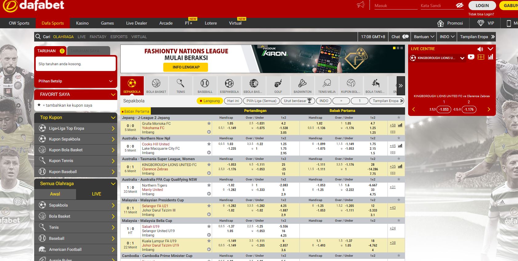The image size is (518, 261).
Task: Click Masuk username field
Action: tap(396, 6)
